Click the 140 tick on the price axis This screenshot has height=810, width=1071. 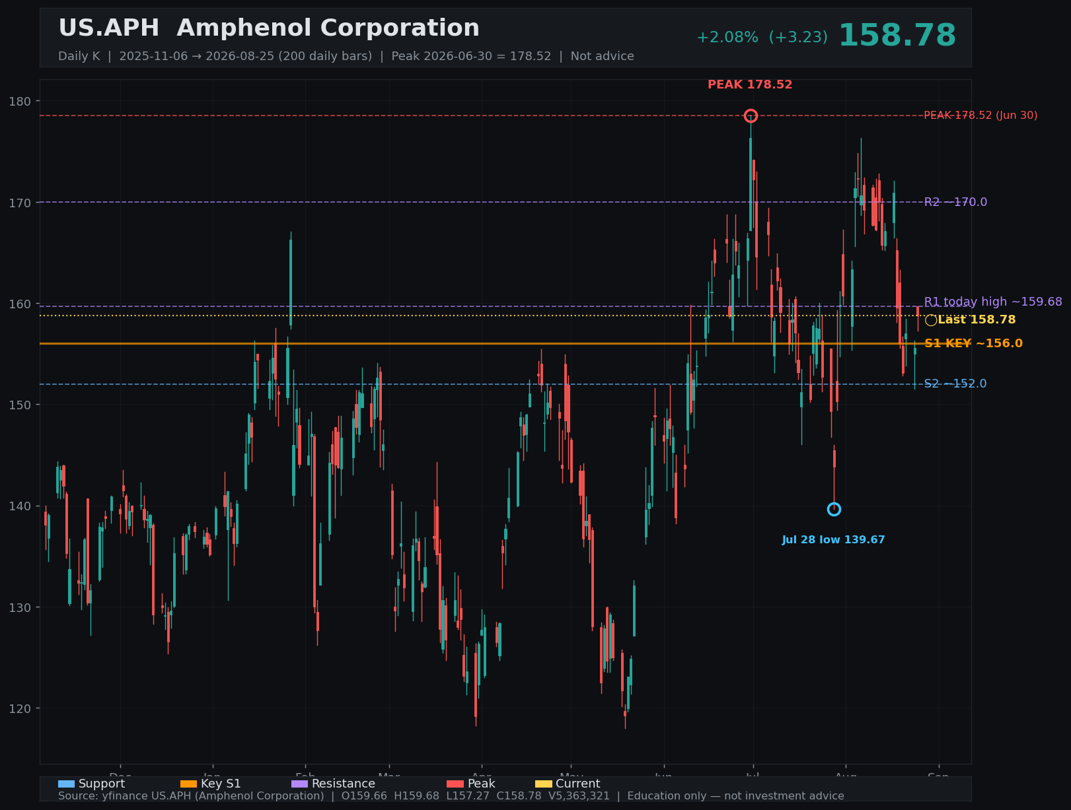click(x=19, y=506)
